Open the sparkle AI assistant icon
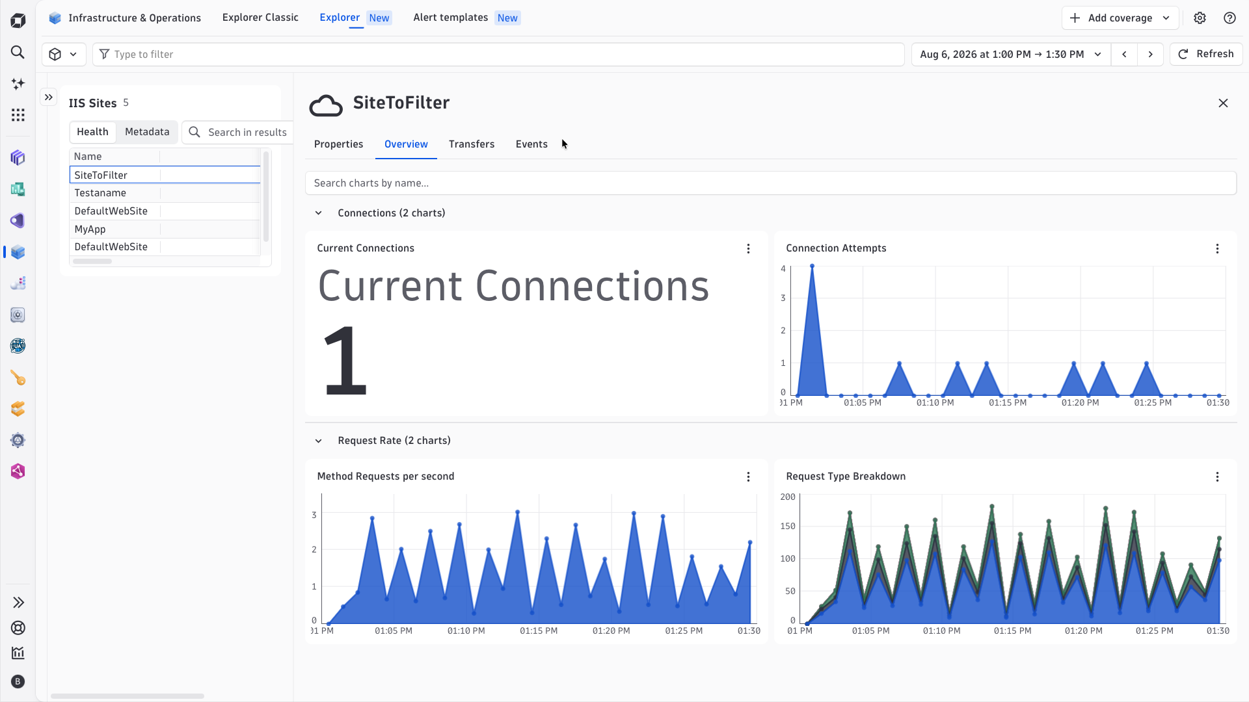The height and width of the screenshot is (702, 1249). click(18, 83)
